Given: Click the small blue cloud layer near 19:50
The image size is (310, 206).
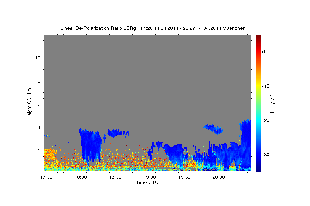Looking at the screenshot, I should pyautogui.click(x=214, y=129).
